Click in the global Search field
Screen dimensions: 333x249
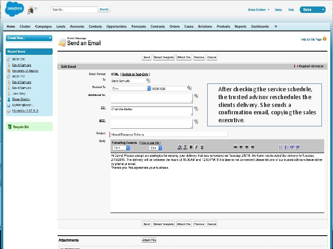coord(74,10)
